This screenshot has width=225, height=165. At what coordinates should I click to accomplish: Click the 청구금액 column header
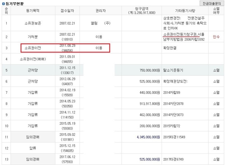(142, 10)
